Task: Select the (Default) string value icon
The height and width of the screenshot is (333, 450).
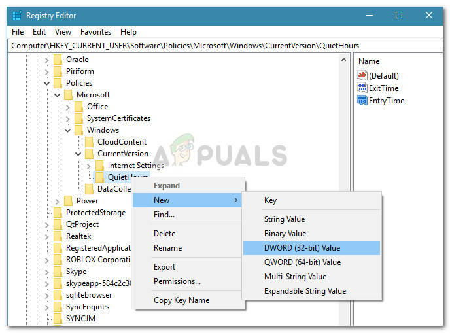Action: click(x=362, y=75)
